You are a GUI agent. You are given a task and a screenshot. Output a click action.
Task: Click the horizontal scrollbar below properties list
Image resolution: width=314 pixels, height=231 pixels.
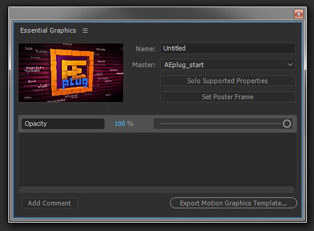pos(157,189)
